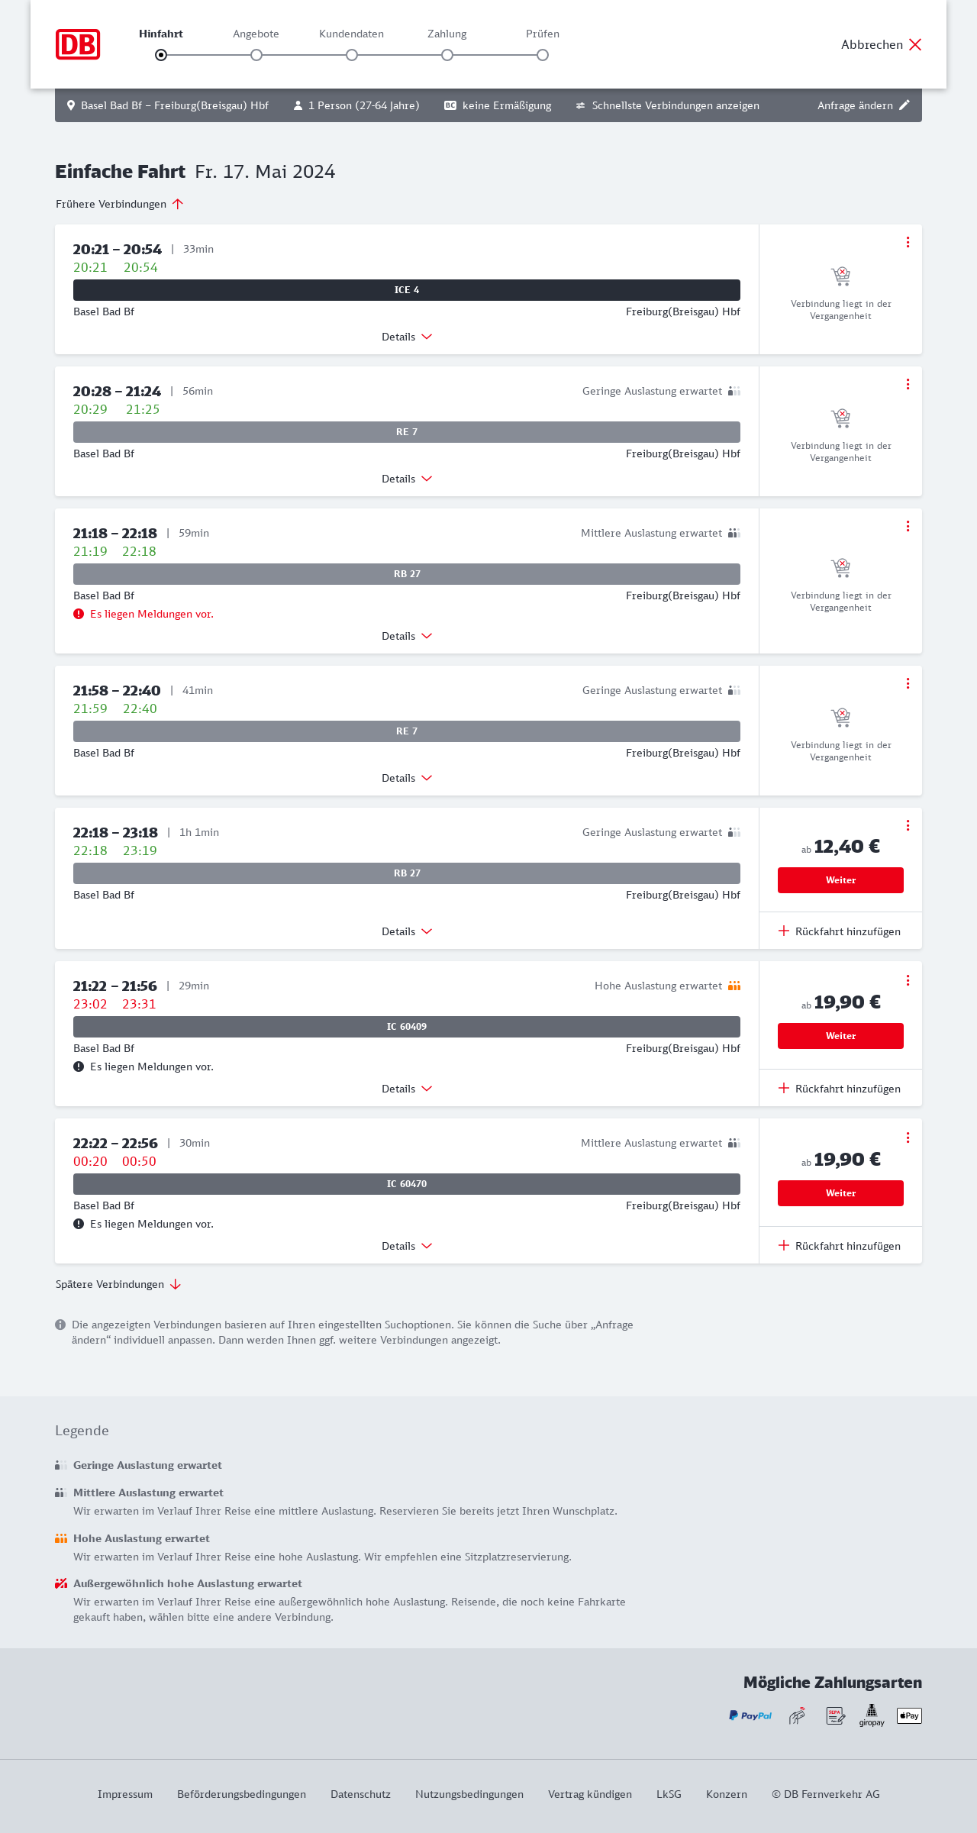This screenshot has width=977, height=1833.
Task: Click the giropay payment icon
Action: tap(872, 1715)
